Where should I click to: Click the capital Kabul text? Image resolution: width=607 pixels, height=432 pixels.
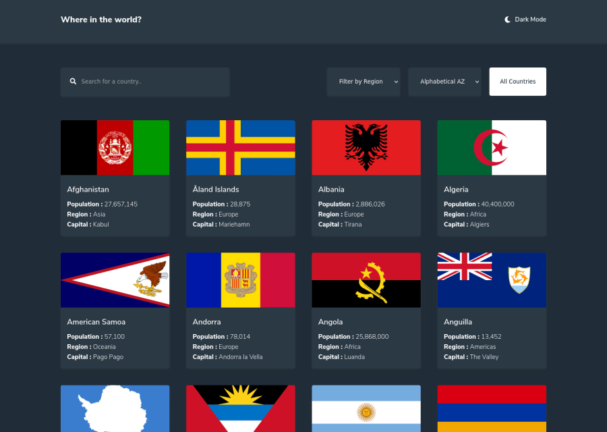pyautogui.click(x=101, y=224)
